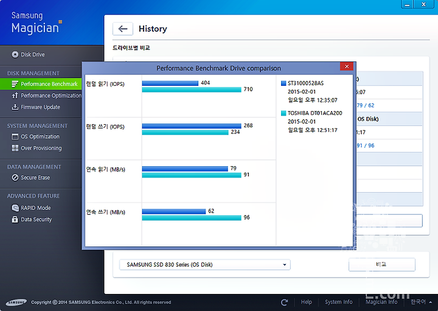The width and height of the screenshot is (438, 311).
Task: Click the RAPID Mode icon
Action: click(15, 208)
